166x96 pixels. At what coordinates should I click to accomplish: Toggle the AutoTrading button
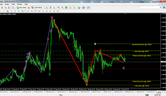37,8
